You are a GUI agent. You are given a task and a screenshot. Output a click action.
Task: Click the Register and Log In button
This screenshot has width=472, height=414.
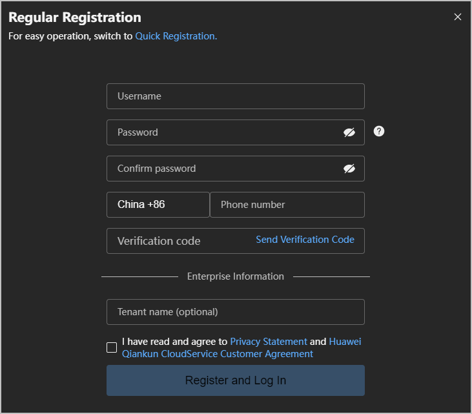[236, 380]
